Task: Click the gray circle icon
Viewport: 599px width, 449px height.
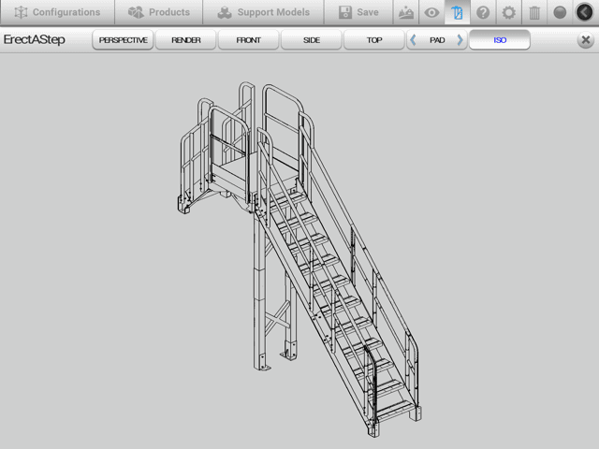Action: (560, 12)
